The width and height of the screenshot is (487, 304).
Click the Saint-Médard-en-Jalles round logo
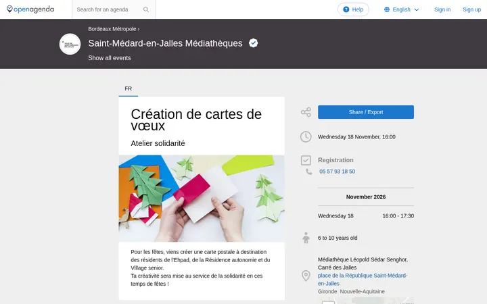[70, 44]
